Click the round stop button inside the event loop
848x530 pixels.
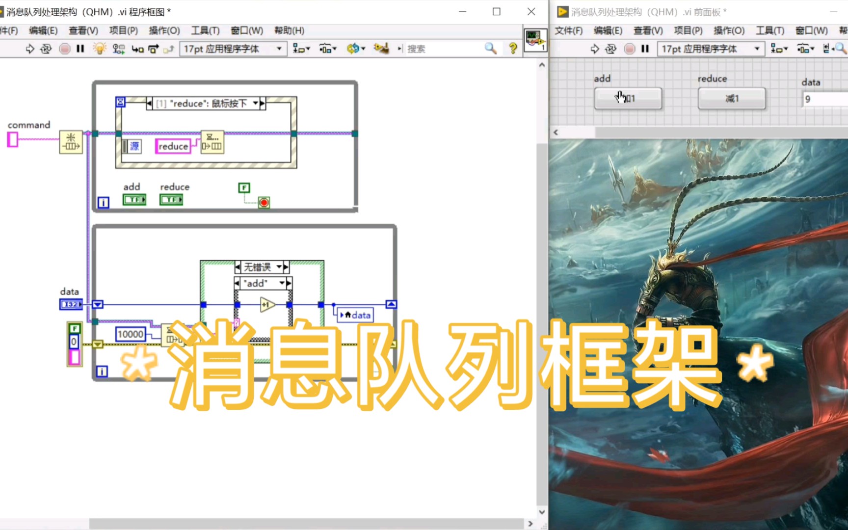click(264, 202)
